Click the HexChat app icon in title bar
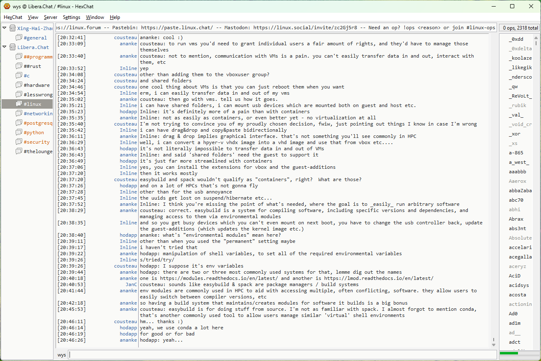The height and width of the screenshot is (361, 541). tap(7, 6)
